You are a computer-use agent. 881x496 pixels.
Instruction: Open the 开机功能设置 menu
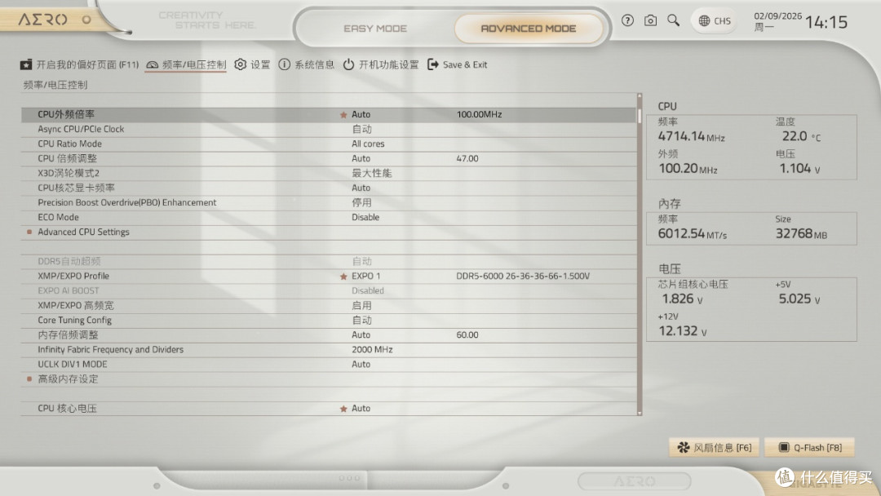click(x=381, y=64)
